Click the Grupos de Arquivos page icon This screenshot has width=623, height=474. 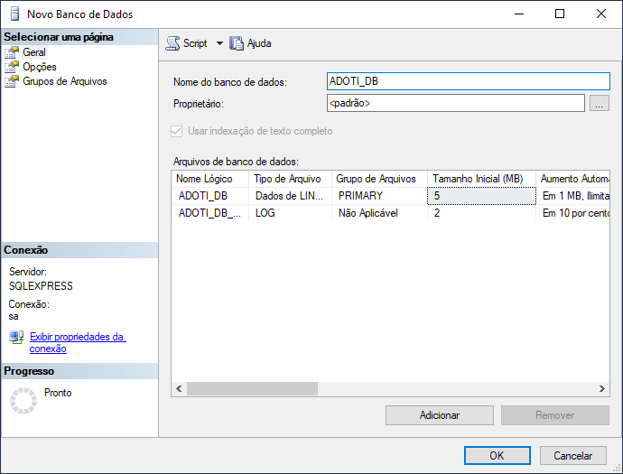pyautogui.click(x=12, y=81)
